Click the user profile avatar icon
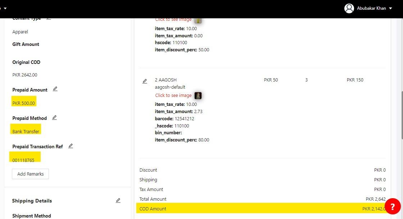Screen dimensions: 403x219 tap(349, 8)
